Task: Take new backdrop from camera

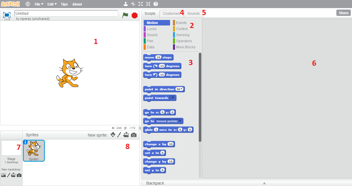Action: [x=19, y=175]
